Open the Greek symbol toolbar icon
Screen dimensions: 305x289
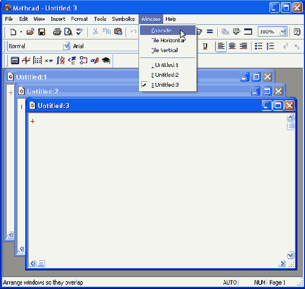[x=95, y=61]
